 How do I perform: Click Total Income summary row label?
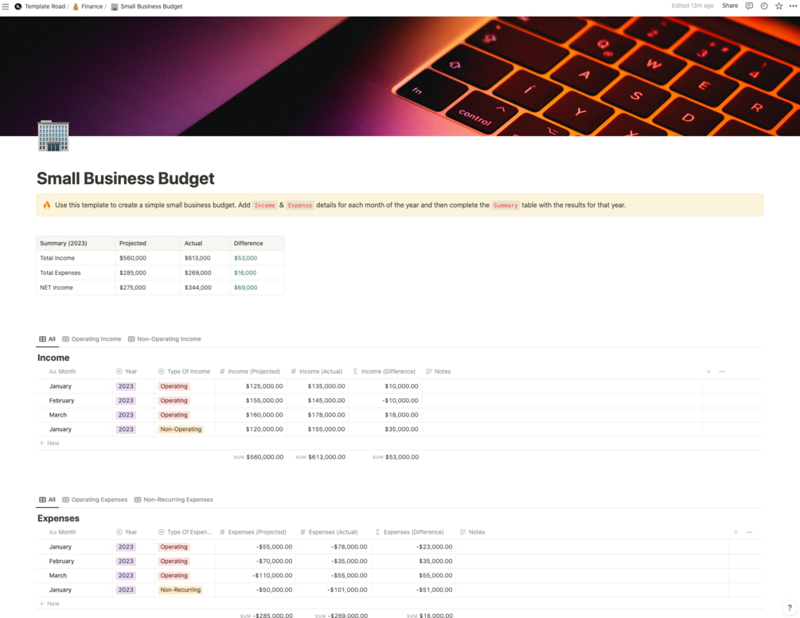coord(57,258)
